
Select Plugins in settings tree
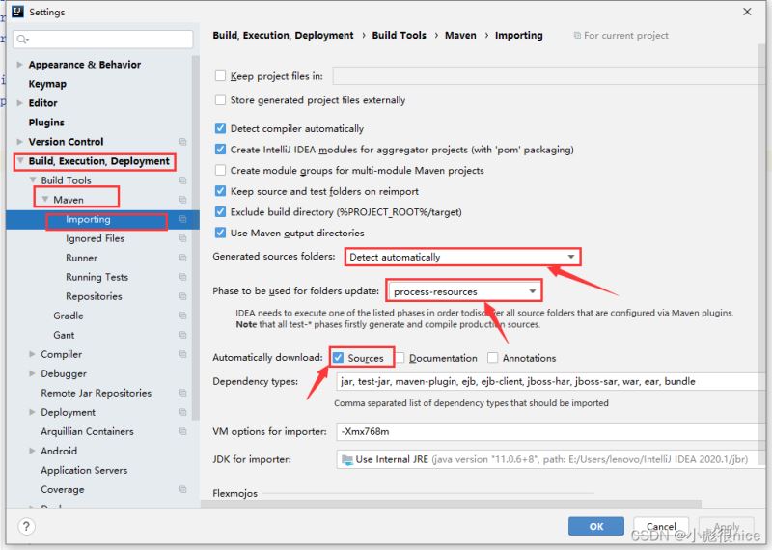coord(46,123)
